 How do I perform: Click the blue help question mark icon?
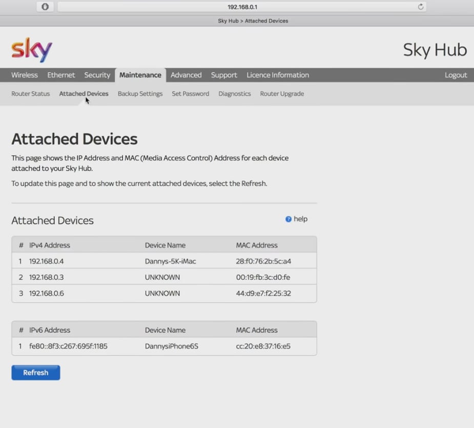point(288,219)
